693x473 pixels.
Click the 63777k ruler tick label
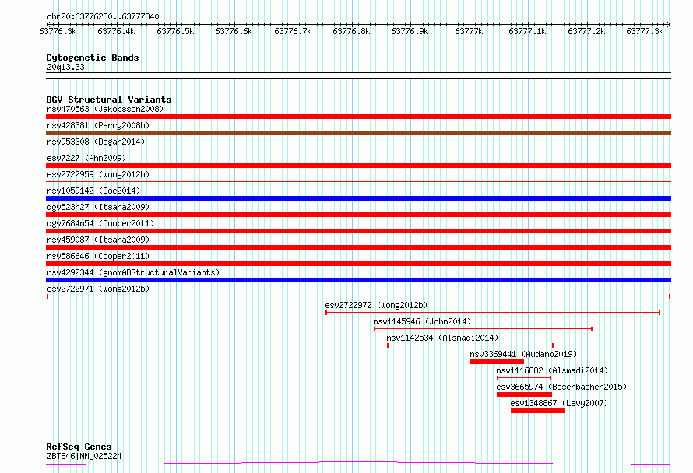[469, 31]
